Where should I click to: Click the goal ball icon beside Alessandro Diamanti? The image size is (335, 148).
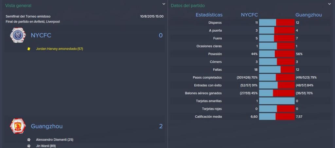point(29,140)
